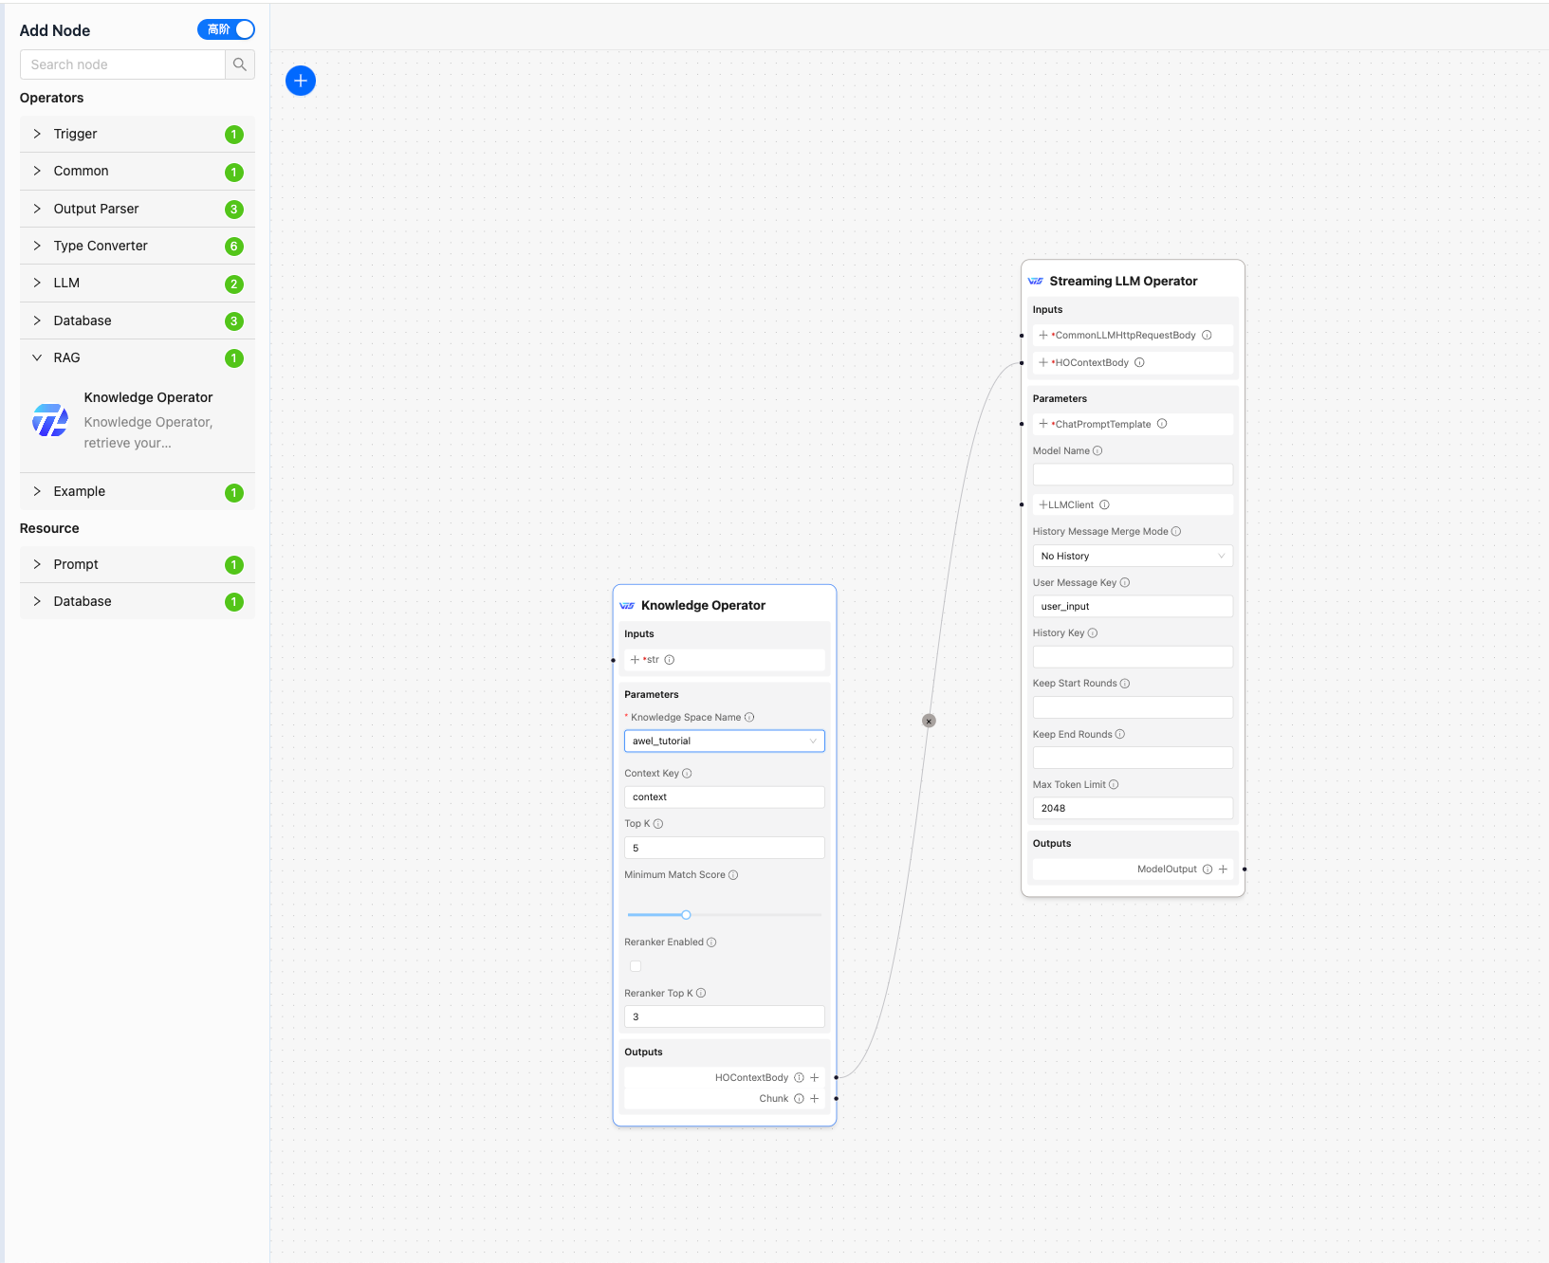Select the Knowledge Operator icon under RAG
The image size is (1549, 1263).
point(49,419)
